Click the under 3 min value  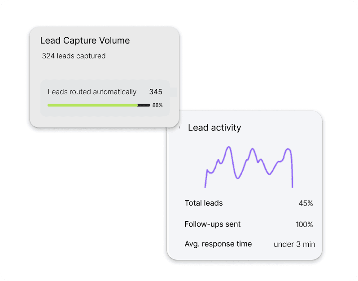coord(294,245)
